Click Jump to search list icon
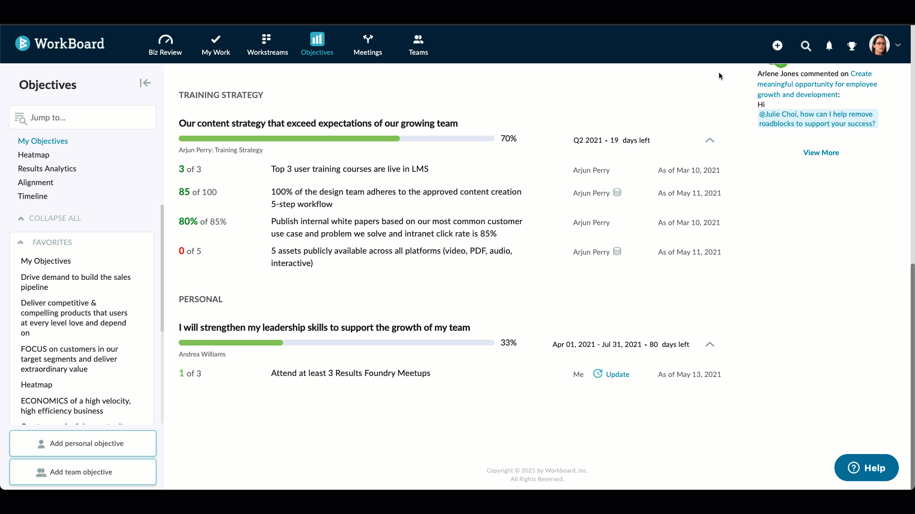Screen dimensions: 915x514 pyautogui.click(x=20, y=118)
